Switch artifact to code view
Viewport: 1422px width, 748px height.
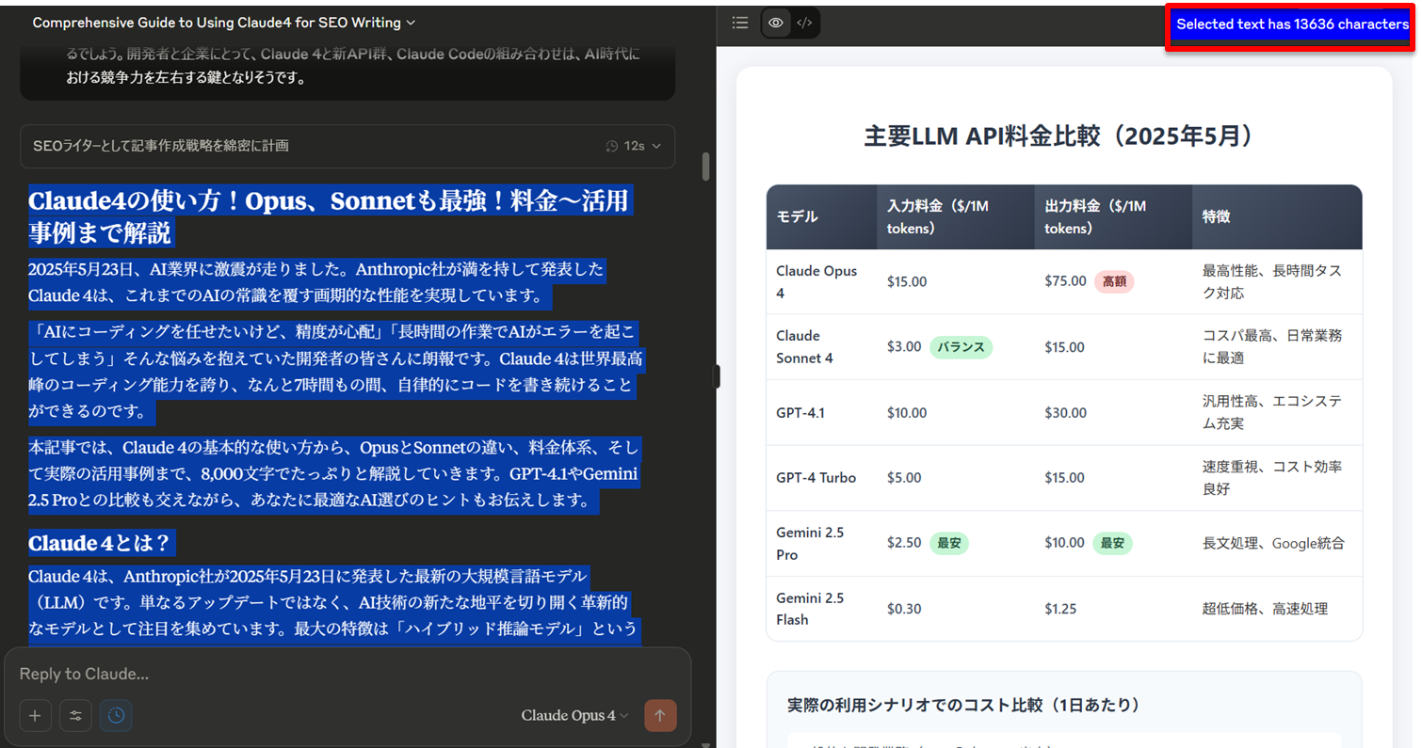pyautogui.click(x=803, y=23)
